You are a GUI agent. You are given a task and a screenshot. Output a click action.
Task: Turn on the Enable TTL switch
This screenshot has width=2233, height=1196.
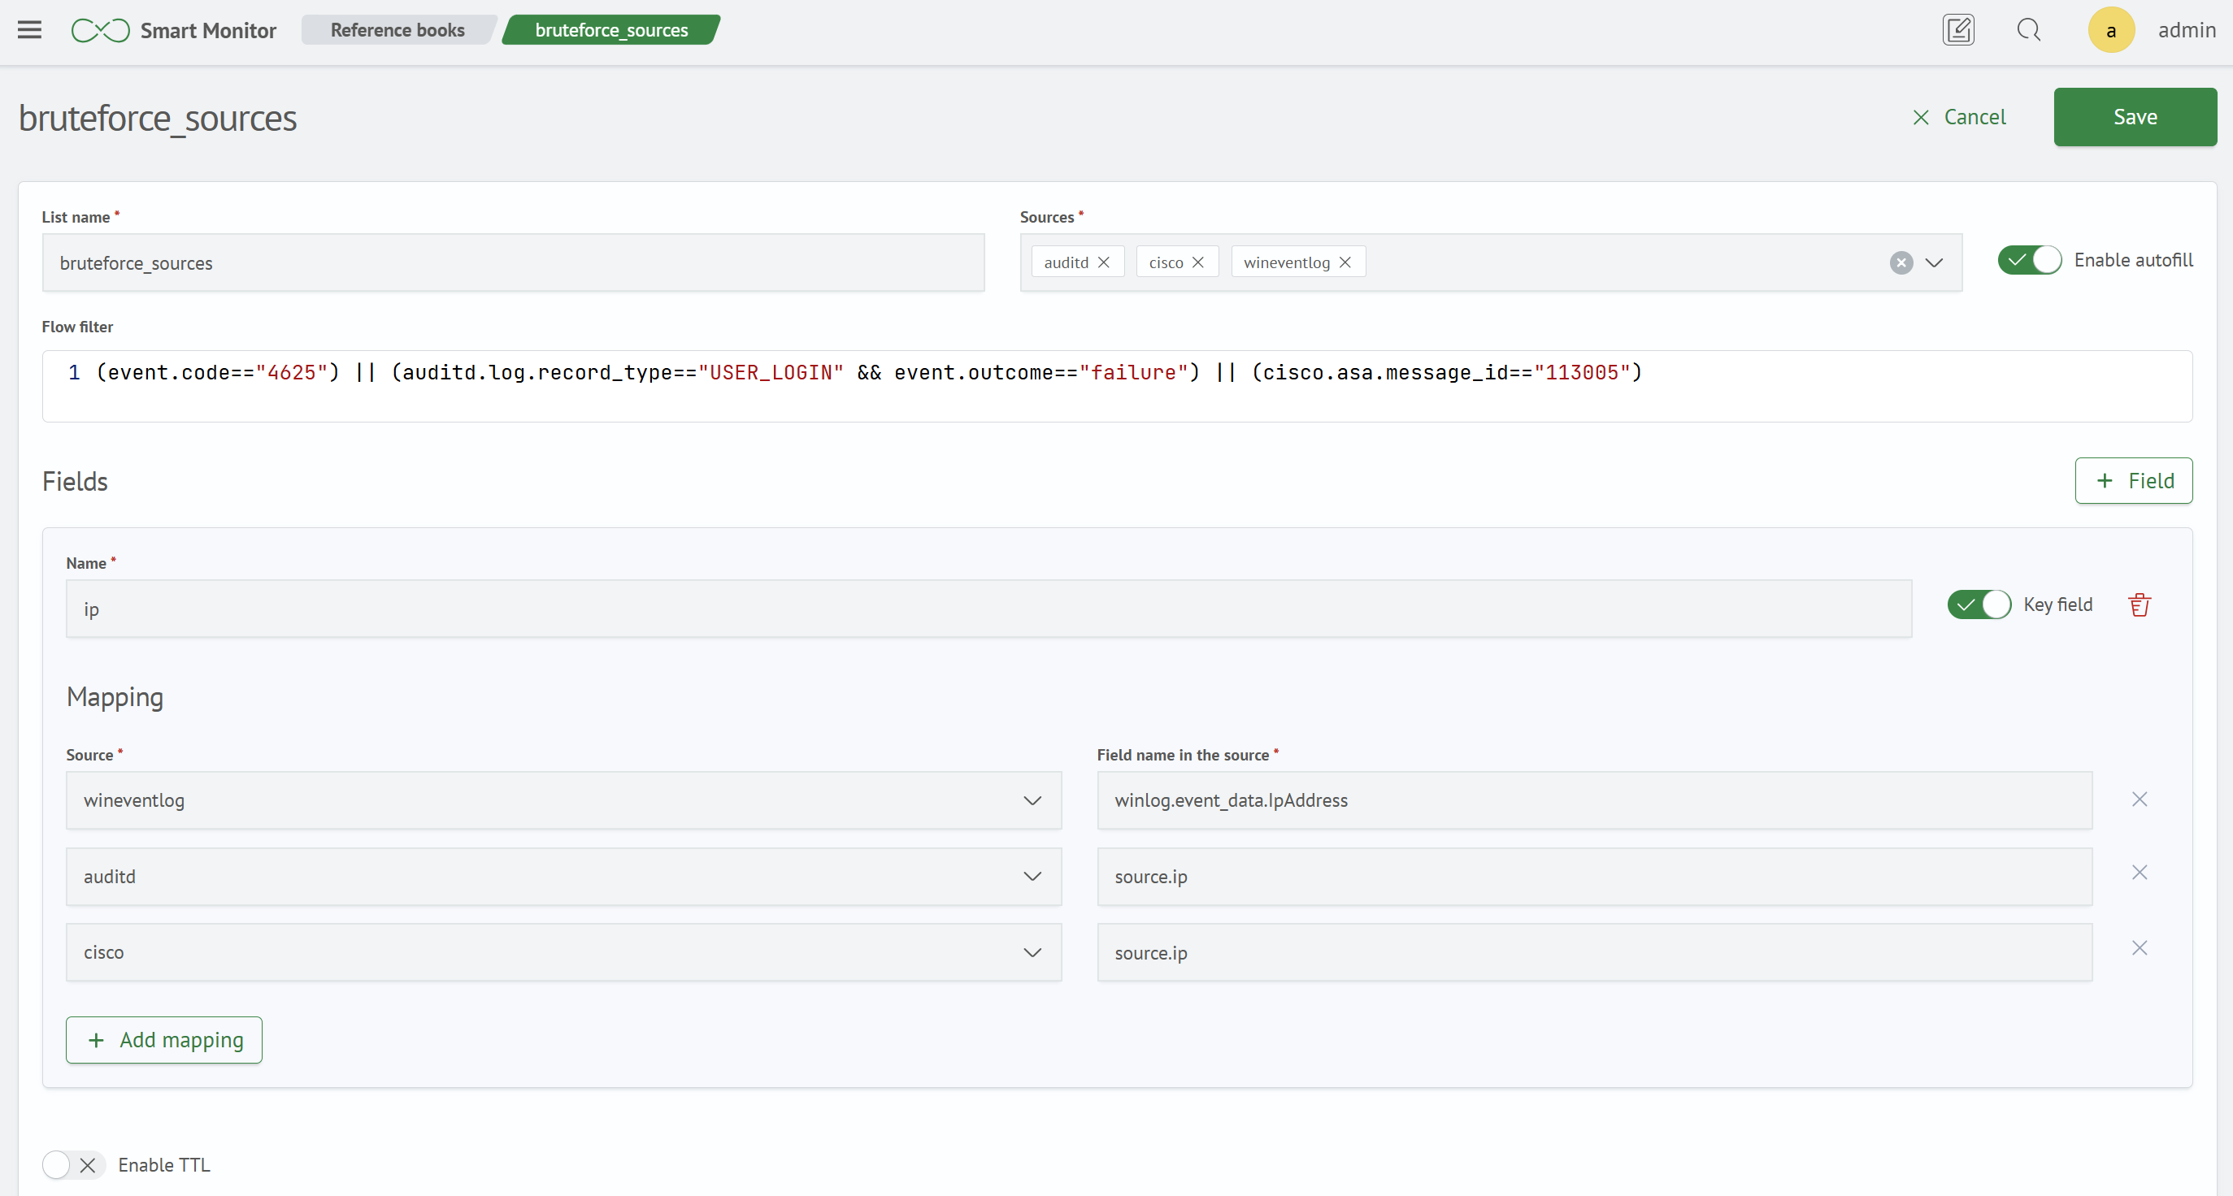(74, 1165)
